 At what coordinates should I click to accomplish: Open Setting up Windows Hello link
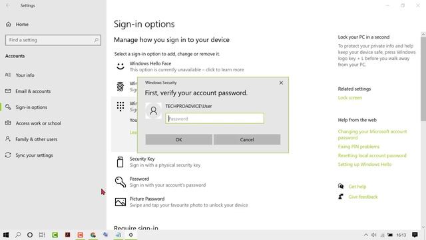[365, 165]
